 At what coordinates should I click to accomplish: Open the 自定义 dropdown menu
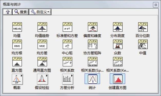point(40,12)
